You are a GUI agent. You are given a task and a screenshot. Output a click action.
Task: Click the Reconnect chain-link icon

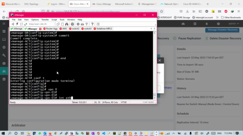(x=26, y=24)
